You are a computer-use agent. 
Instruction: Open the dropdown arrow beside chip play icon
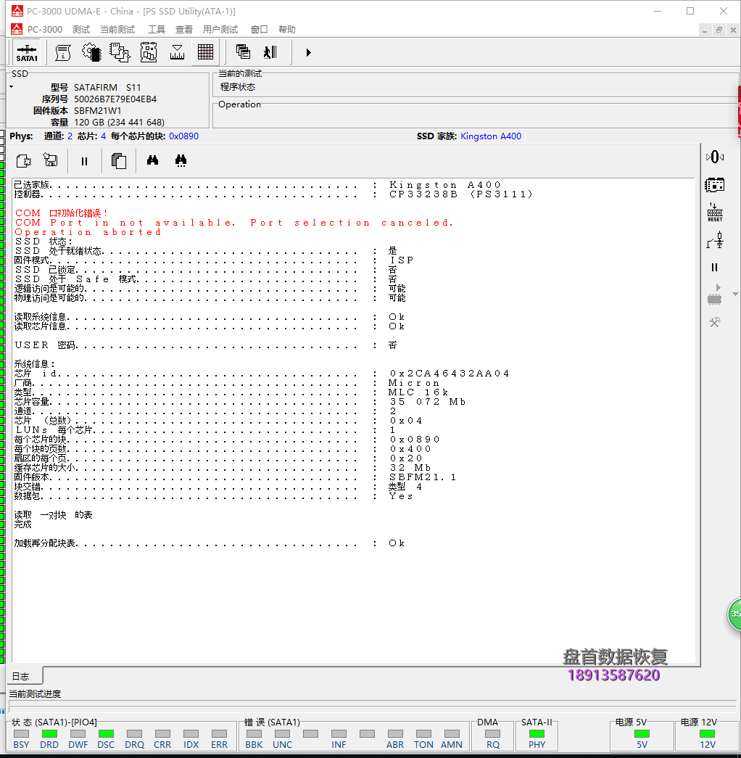(735, 294)
